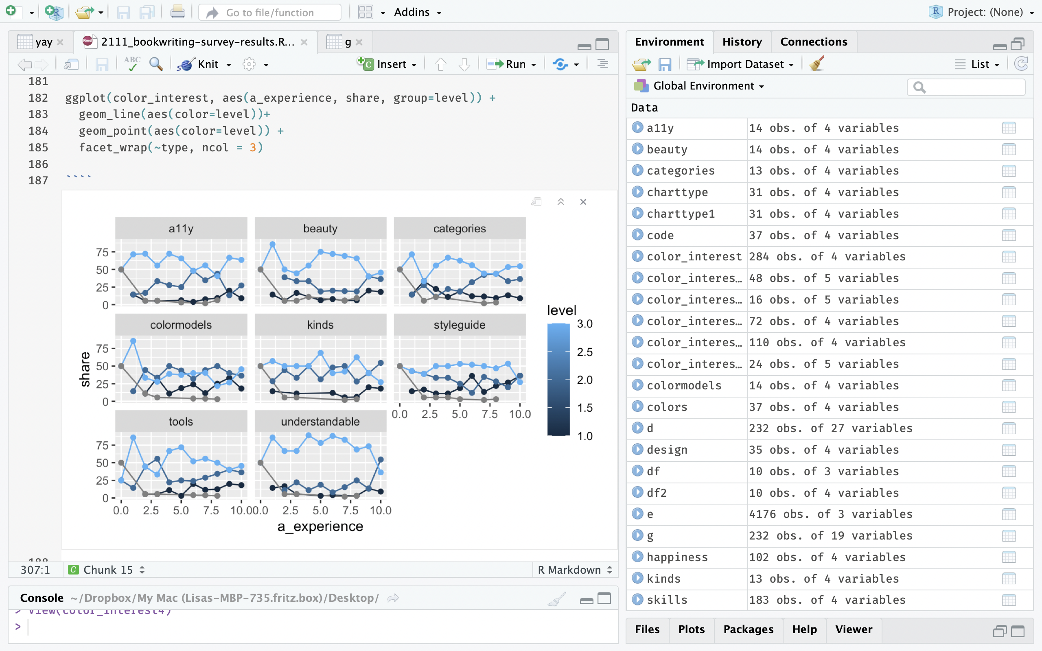This screenshot has width=1042, height=651.
Task: Go to previous chunk using the up arrow
Action: [x=440, y=64]
